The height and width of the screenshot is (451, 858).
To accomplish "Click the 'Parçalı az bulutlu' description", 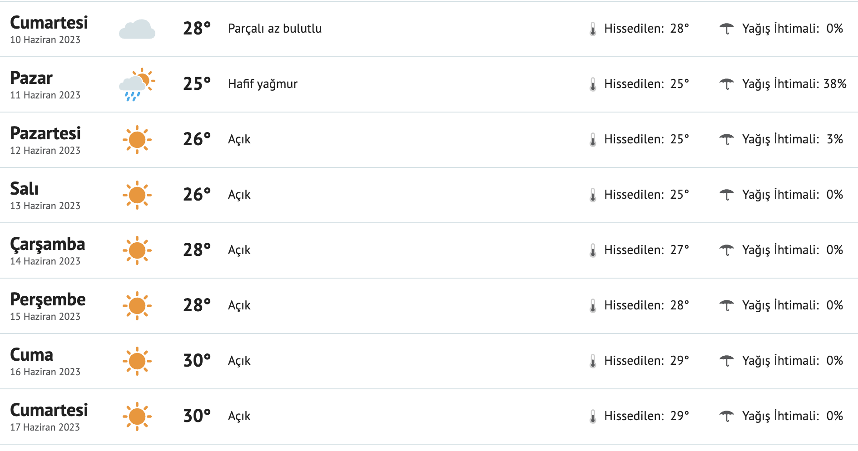I will 275,29.
